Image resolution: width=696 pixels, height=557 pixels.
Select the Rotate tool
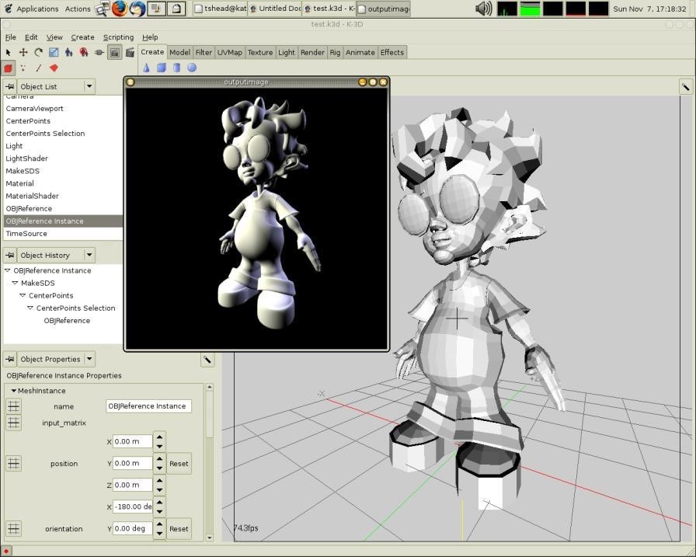[x=38, y=53]
